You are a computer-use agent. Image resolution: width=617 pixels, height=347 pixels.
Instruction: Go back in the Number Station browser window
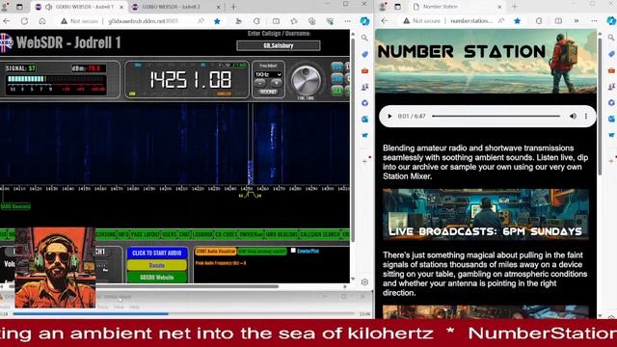tap(385, 21)
